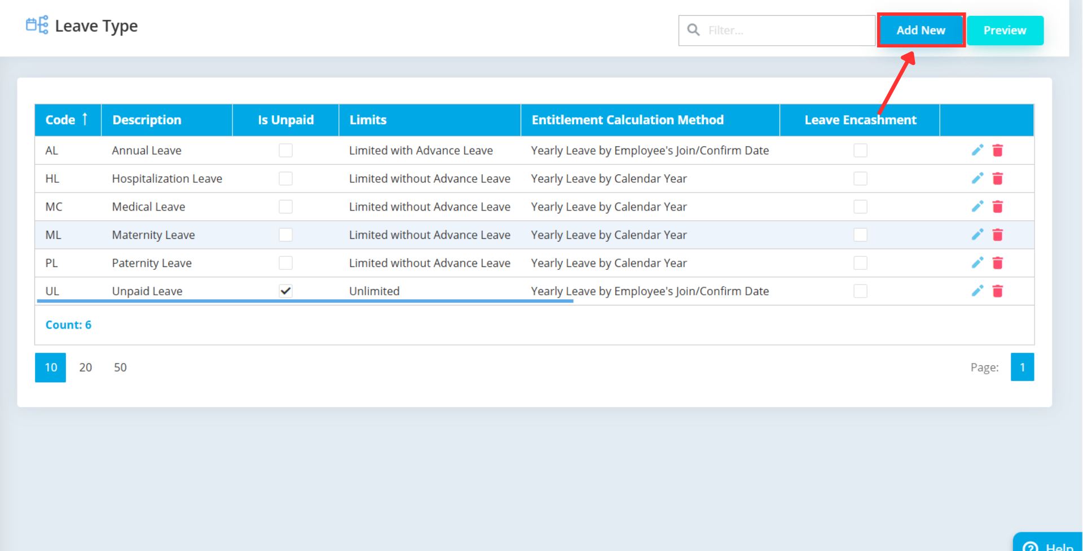Edit the Hospitalization Leave entry
The image size is (1083, 551).
[978, 178]
